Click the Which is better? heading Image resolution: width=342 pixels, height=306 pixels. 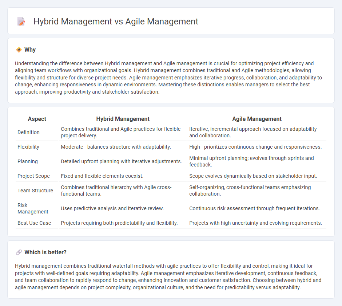45,252
